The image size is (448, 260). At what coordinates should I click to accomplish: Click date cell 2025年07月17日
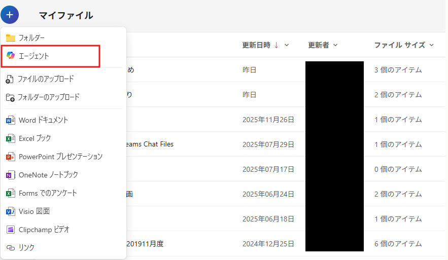(x=268, y=169)
